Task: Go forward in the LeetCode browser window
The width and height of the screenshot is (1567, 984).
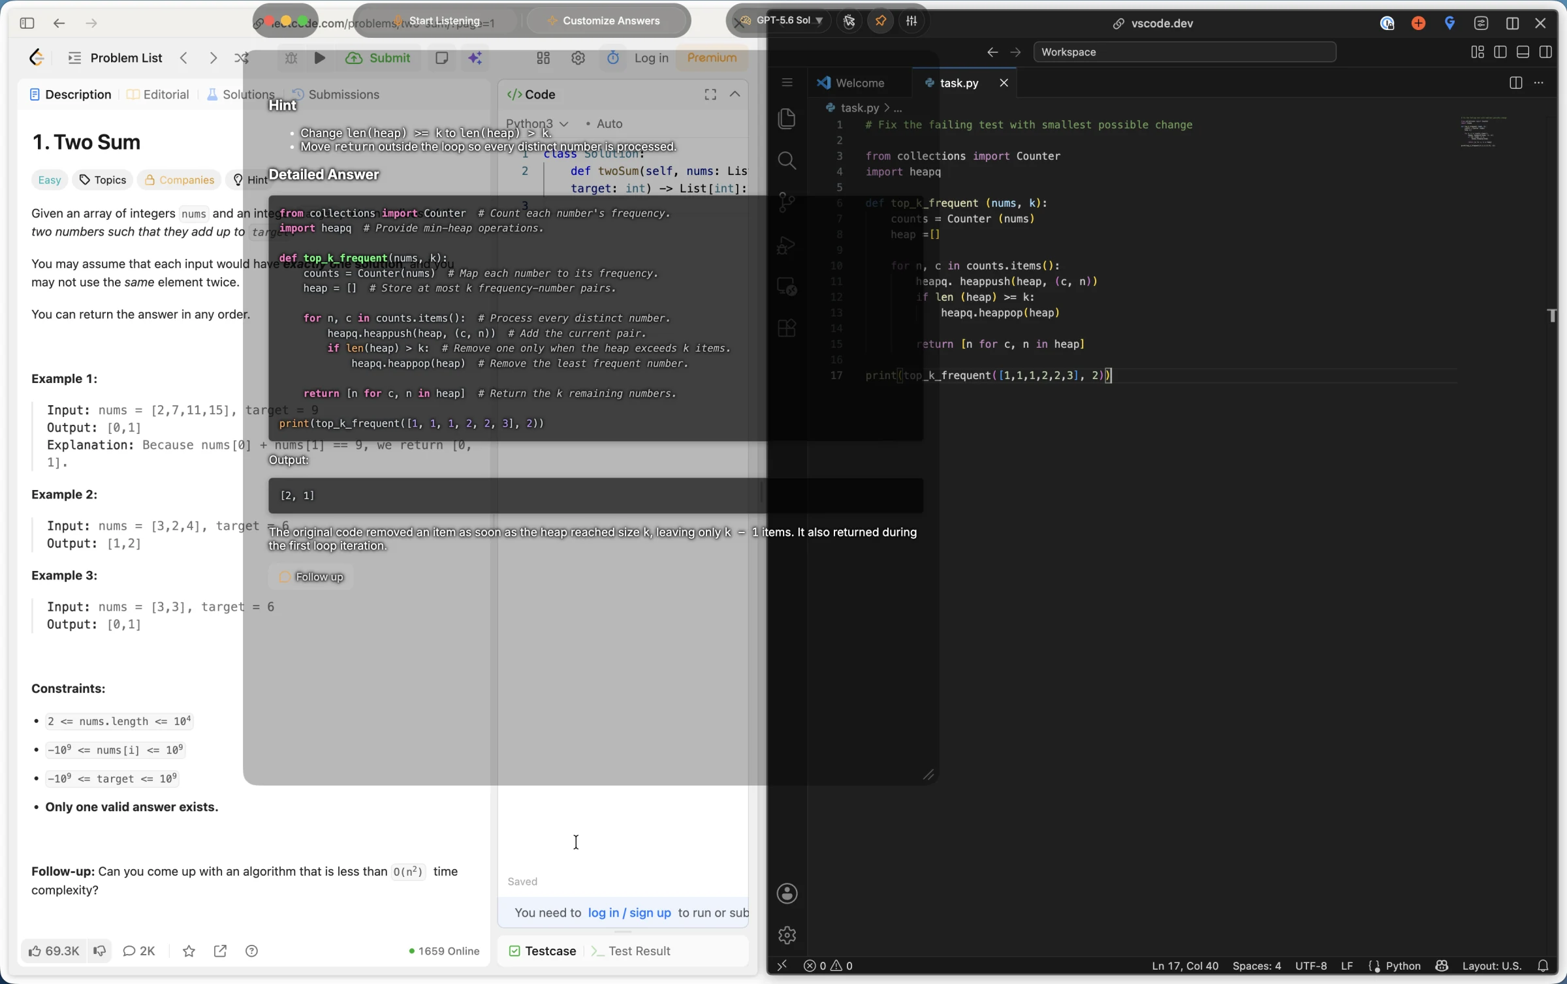Action: 91,23
